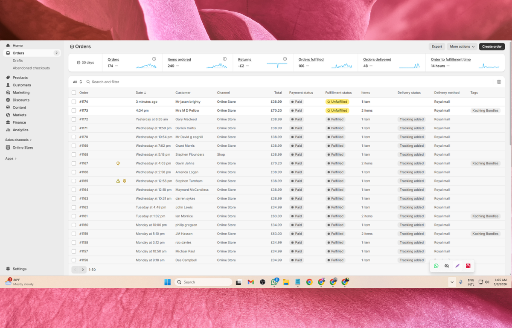
Task: Click the Customers person icon
Action: [8, 85]
